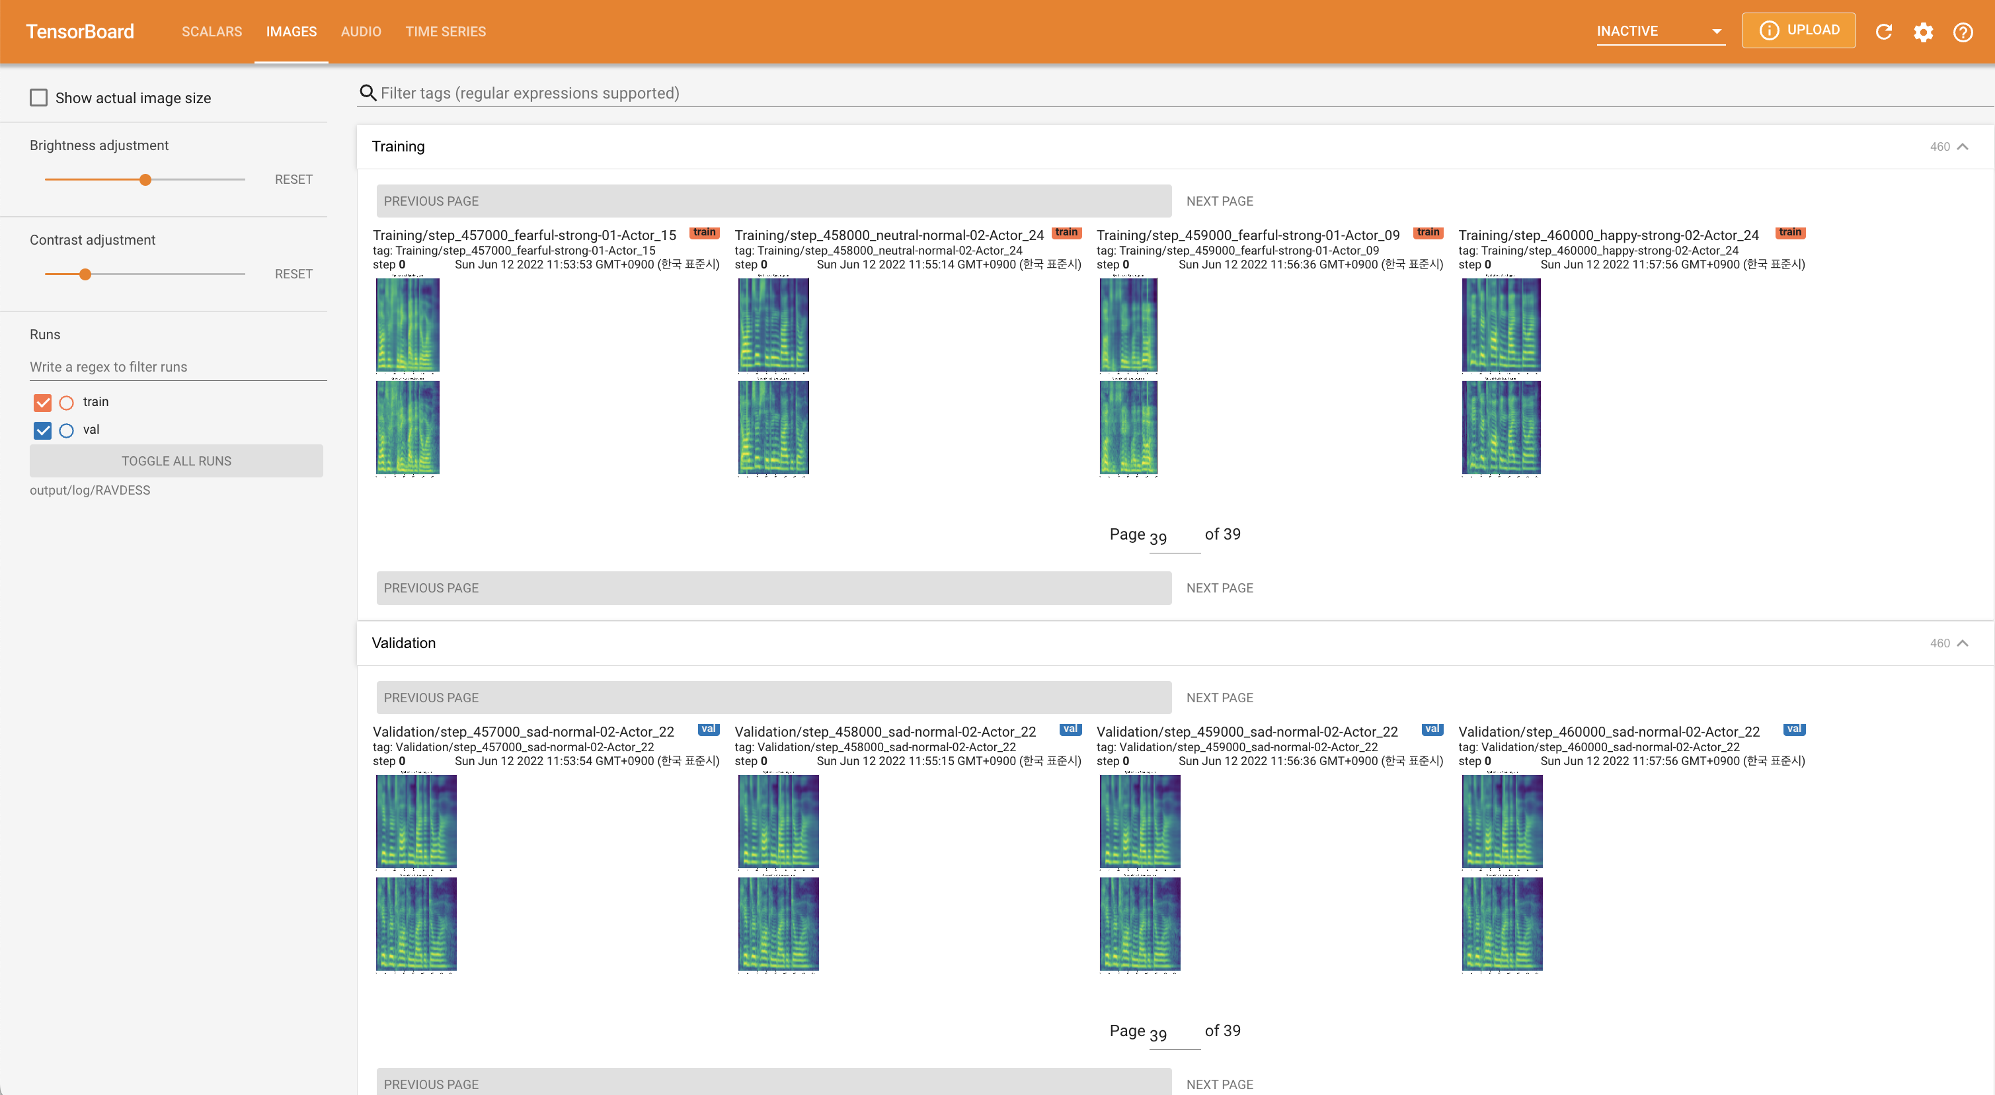Open the help question mark icon
This screenshot has height=1095, width=1995.
click(x=1963, y=32)
